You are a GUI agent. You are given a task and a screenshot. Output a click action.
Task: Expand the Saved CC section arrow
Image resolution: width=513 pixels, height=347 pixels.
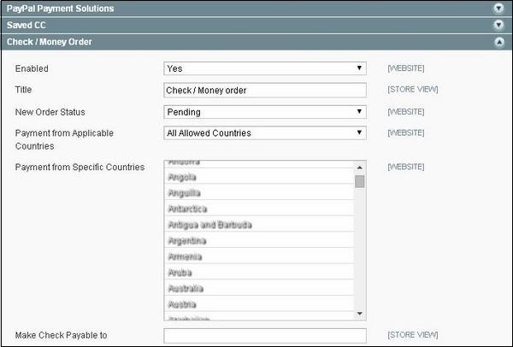[498, 25]
